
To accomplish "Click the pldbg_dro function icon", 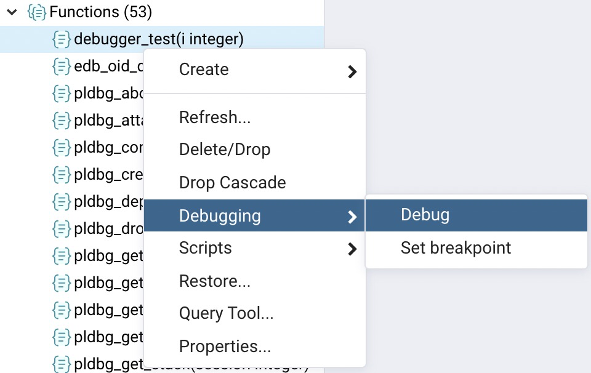I will pos(62,229).
